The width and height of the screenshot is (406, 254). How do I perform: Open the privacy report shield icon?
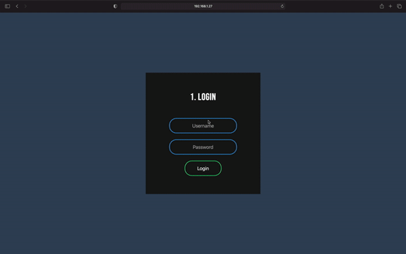point(115,6)
